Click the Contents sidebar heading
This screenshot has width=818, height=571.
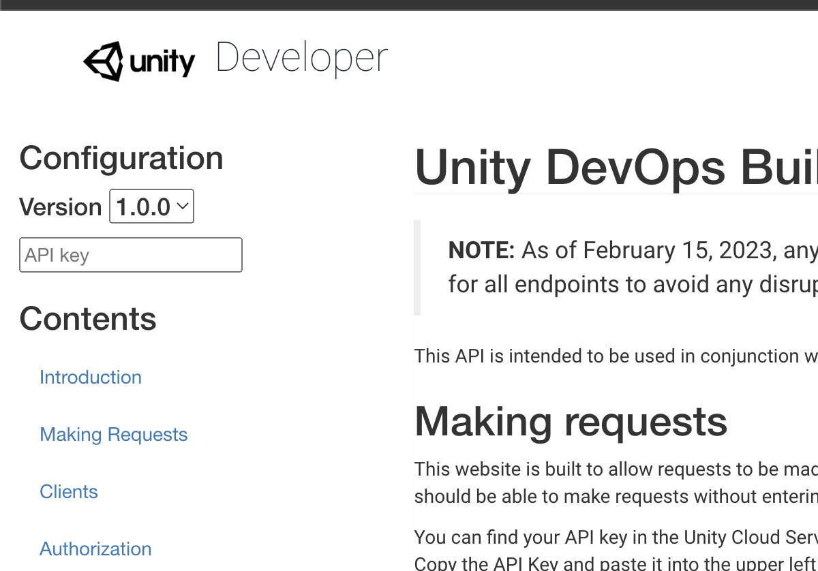88,319
